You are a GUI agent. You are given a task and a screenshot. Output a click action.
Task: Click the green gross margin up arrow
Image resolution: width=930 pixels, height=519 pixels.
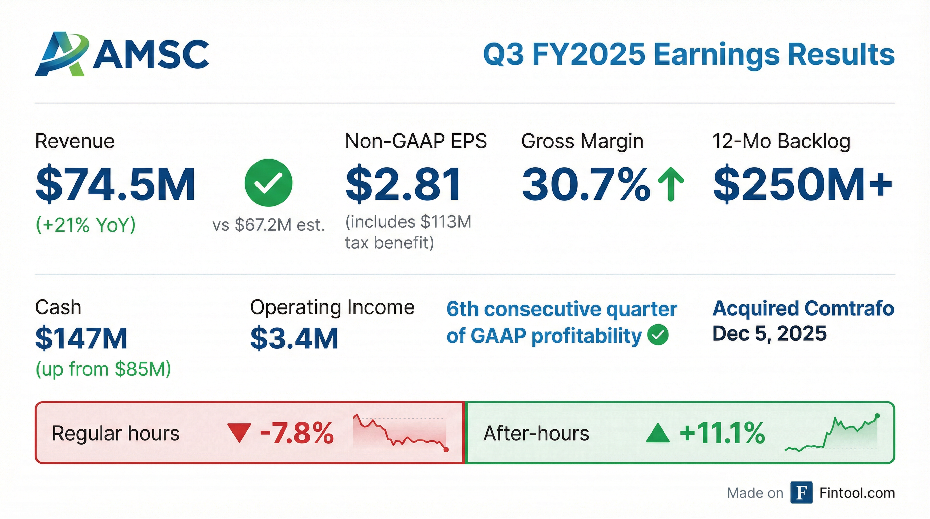point(671,184)
